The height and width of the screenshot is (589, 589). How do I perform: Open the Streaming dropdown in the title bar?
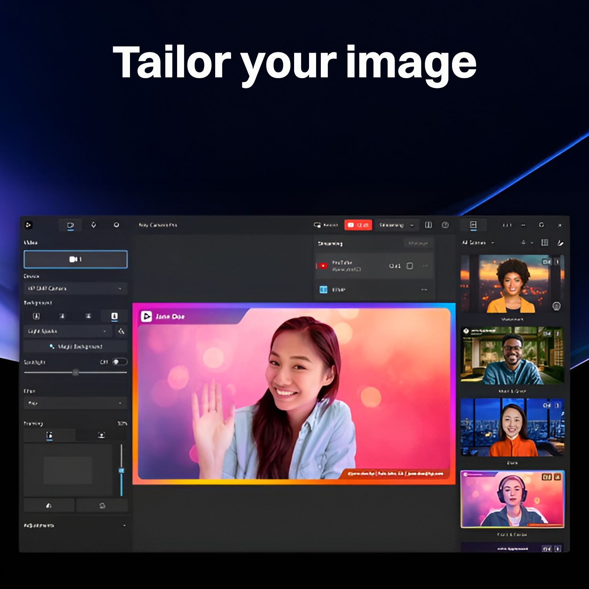396,225
